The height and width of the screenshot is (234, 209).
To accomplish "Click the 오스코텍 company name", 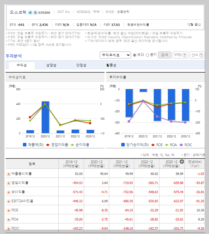I will click(18, 12).
